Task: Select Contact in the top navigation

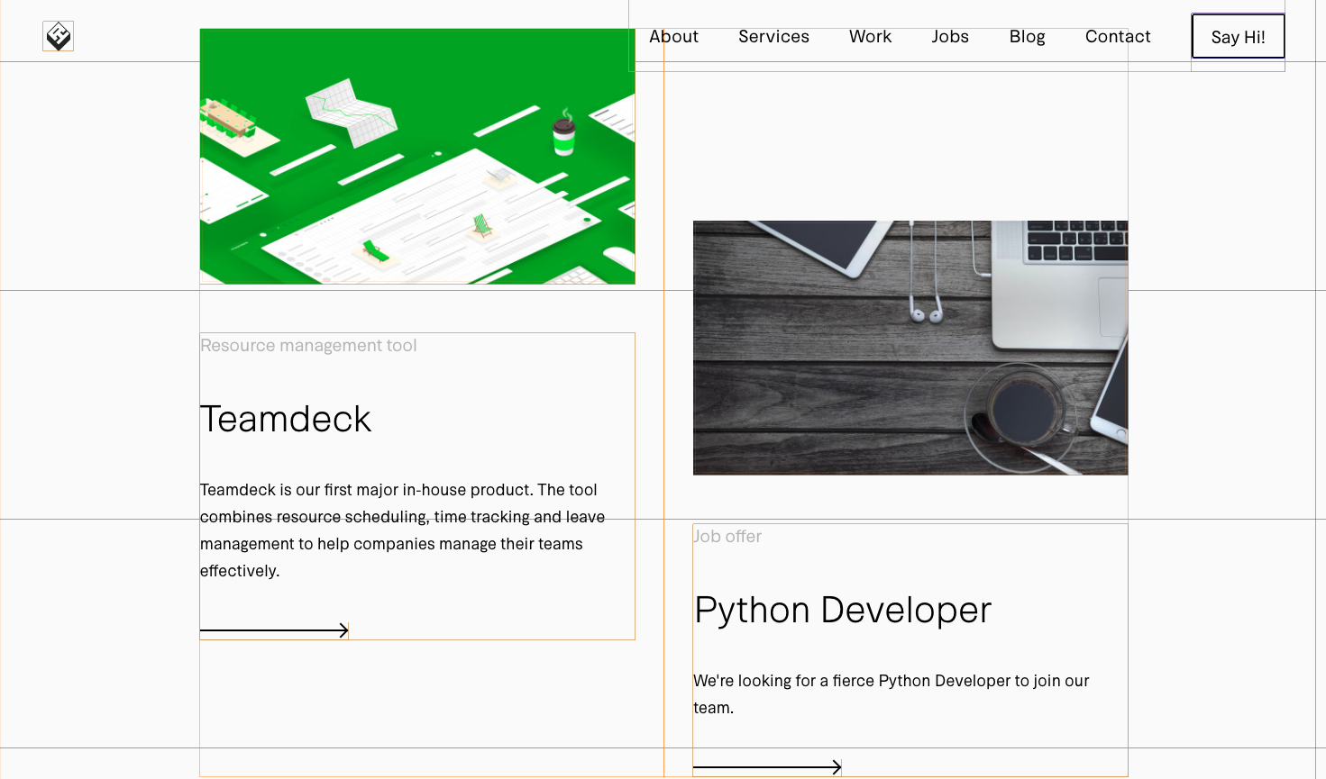Action: tap(1118, 37)
